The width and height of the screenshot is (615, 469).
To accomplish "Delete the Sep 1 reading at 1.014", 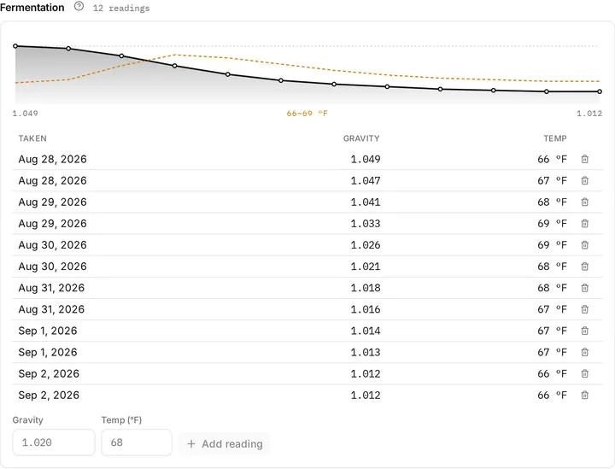I will click(x=584, y=331).
